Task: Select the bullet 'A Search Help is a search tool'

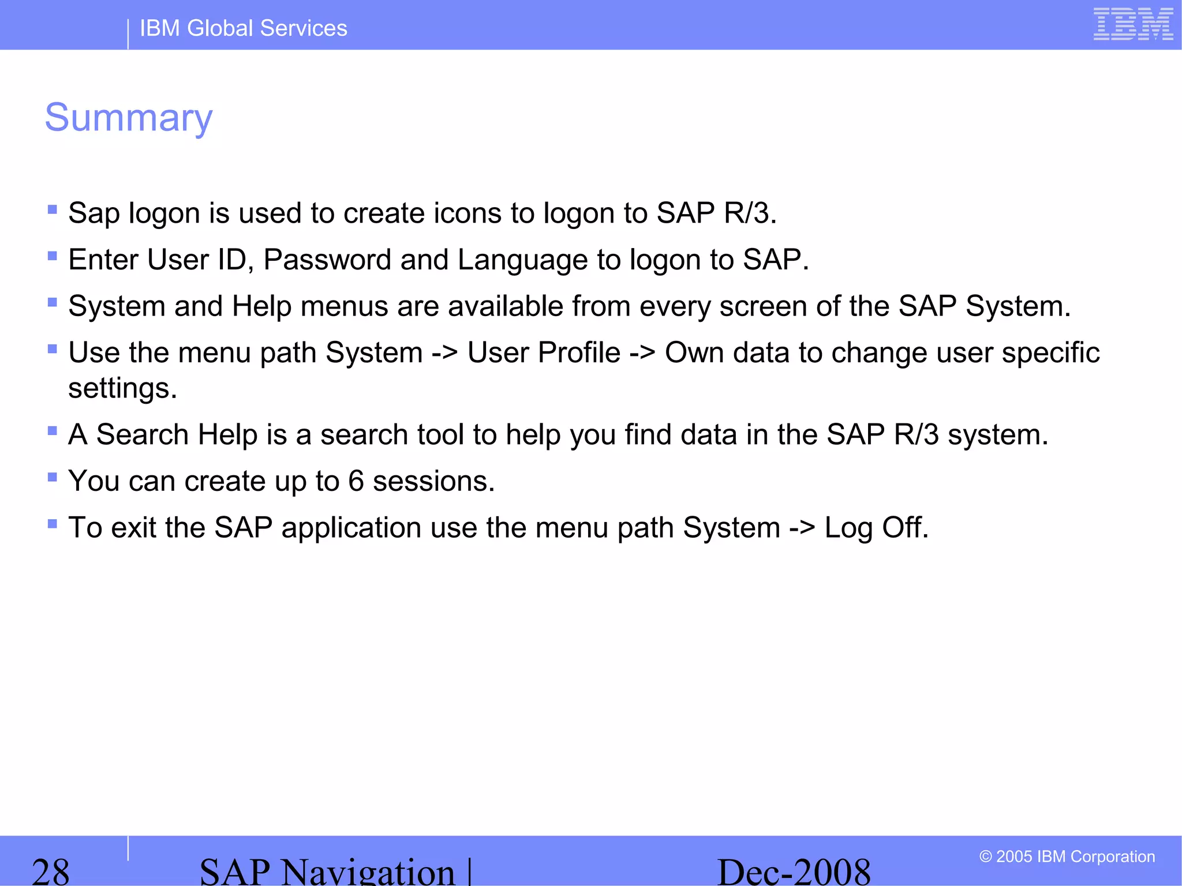Action: (x=558, y=434)
